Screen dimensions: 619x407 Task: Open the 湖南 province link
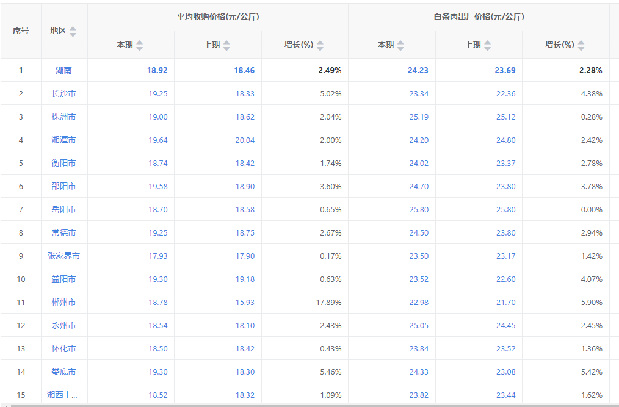coord(63,70)
